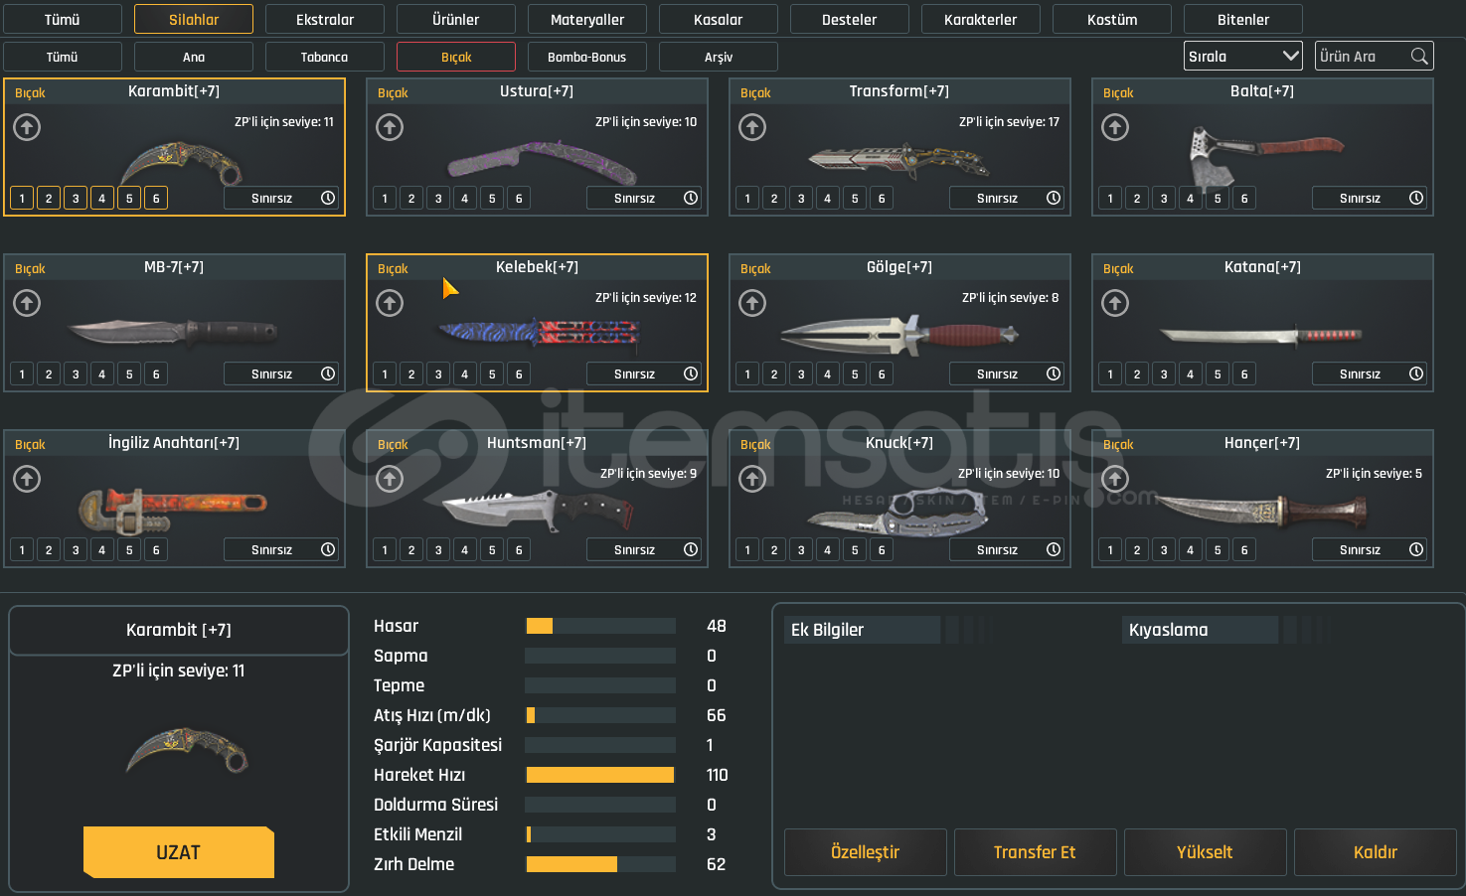Switch to the Kostüm tab

pos(1111,19)
